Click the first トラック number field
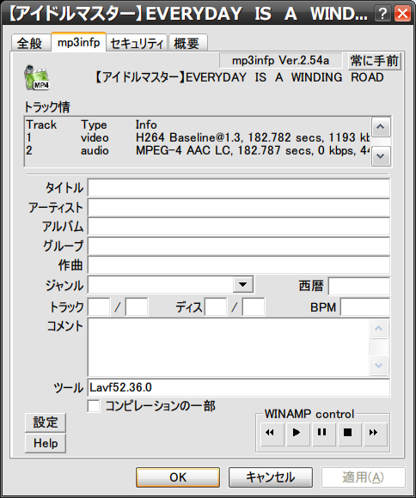This screenshot has height=498, width=416. coord(99,307)
